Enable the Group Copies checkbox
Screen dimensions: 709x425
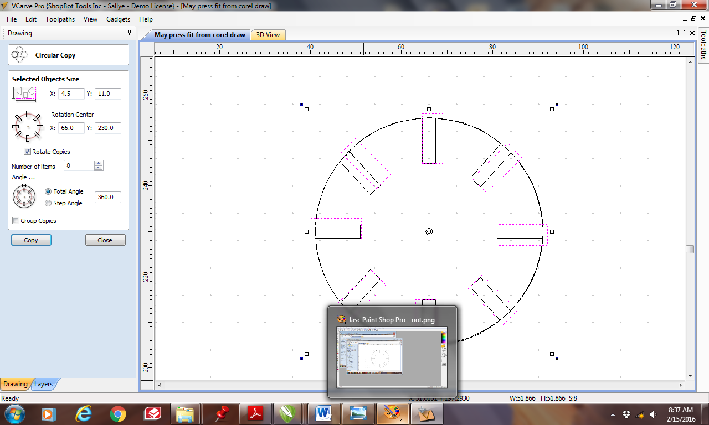[x=16, y=220]
